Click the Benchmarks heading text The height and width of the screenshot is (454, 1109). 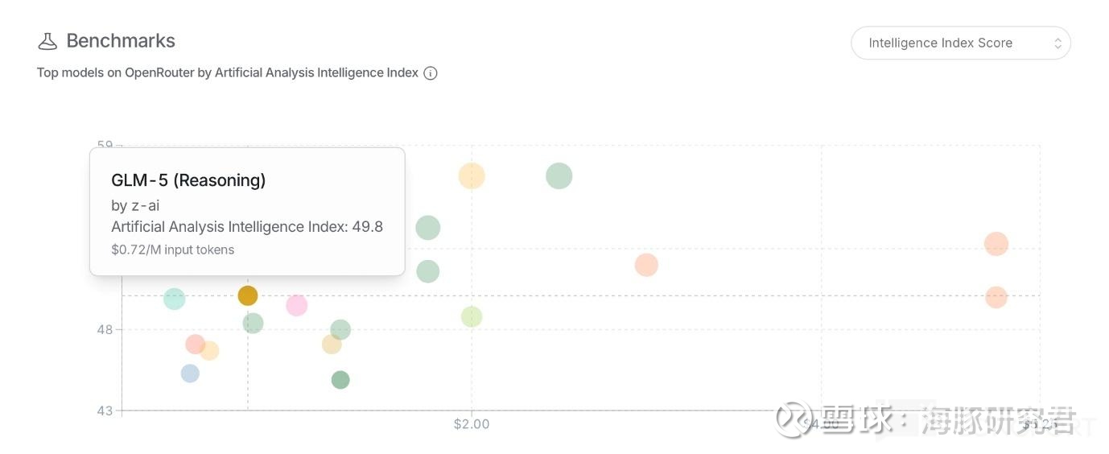pos(121,41)
